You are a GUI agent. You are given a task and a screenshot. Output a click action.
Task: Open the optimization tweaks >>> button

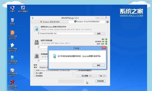86,76
